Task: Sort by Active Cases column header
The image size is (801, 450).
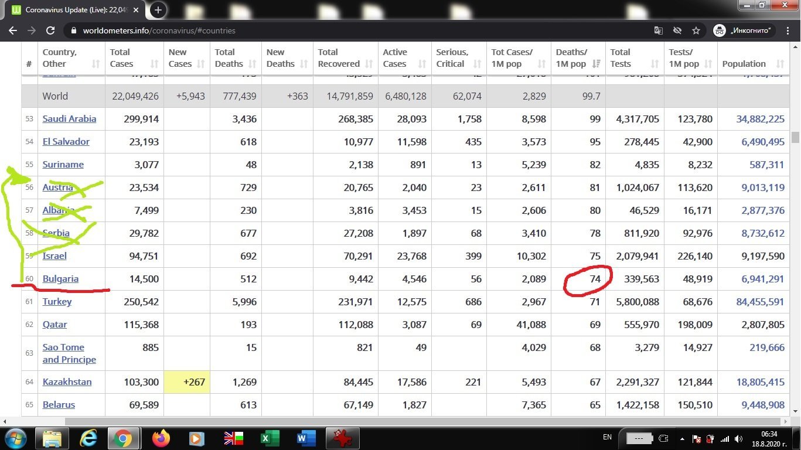Action: click(x=404, y=58)
